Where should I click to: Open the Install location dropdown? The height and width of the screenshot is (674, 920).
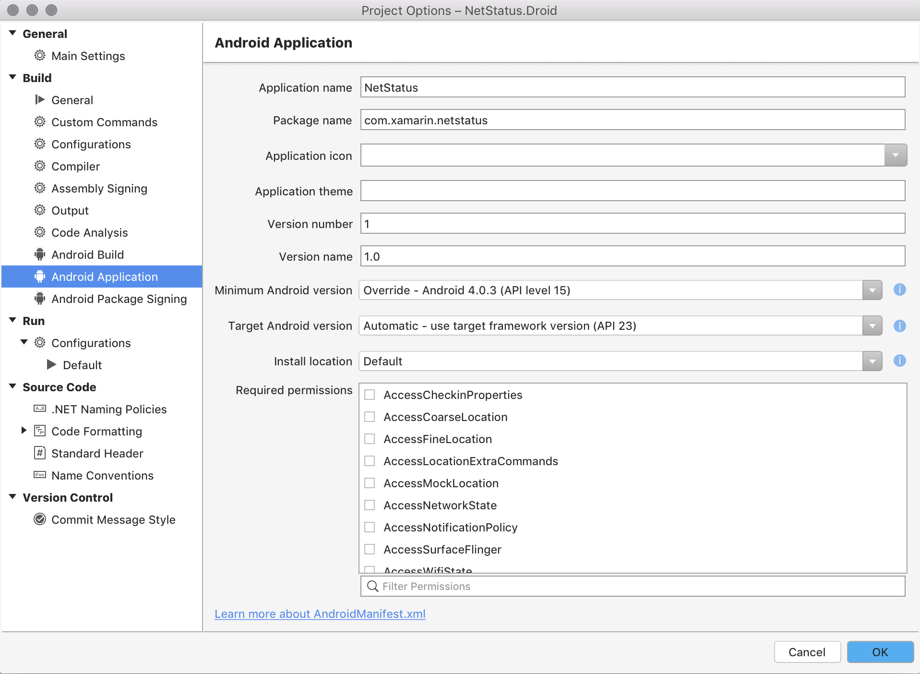(x=872, y=361)
